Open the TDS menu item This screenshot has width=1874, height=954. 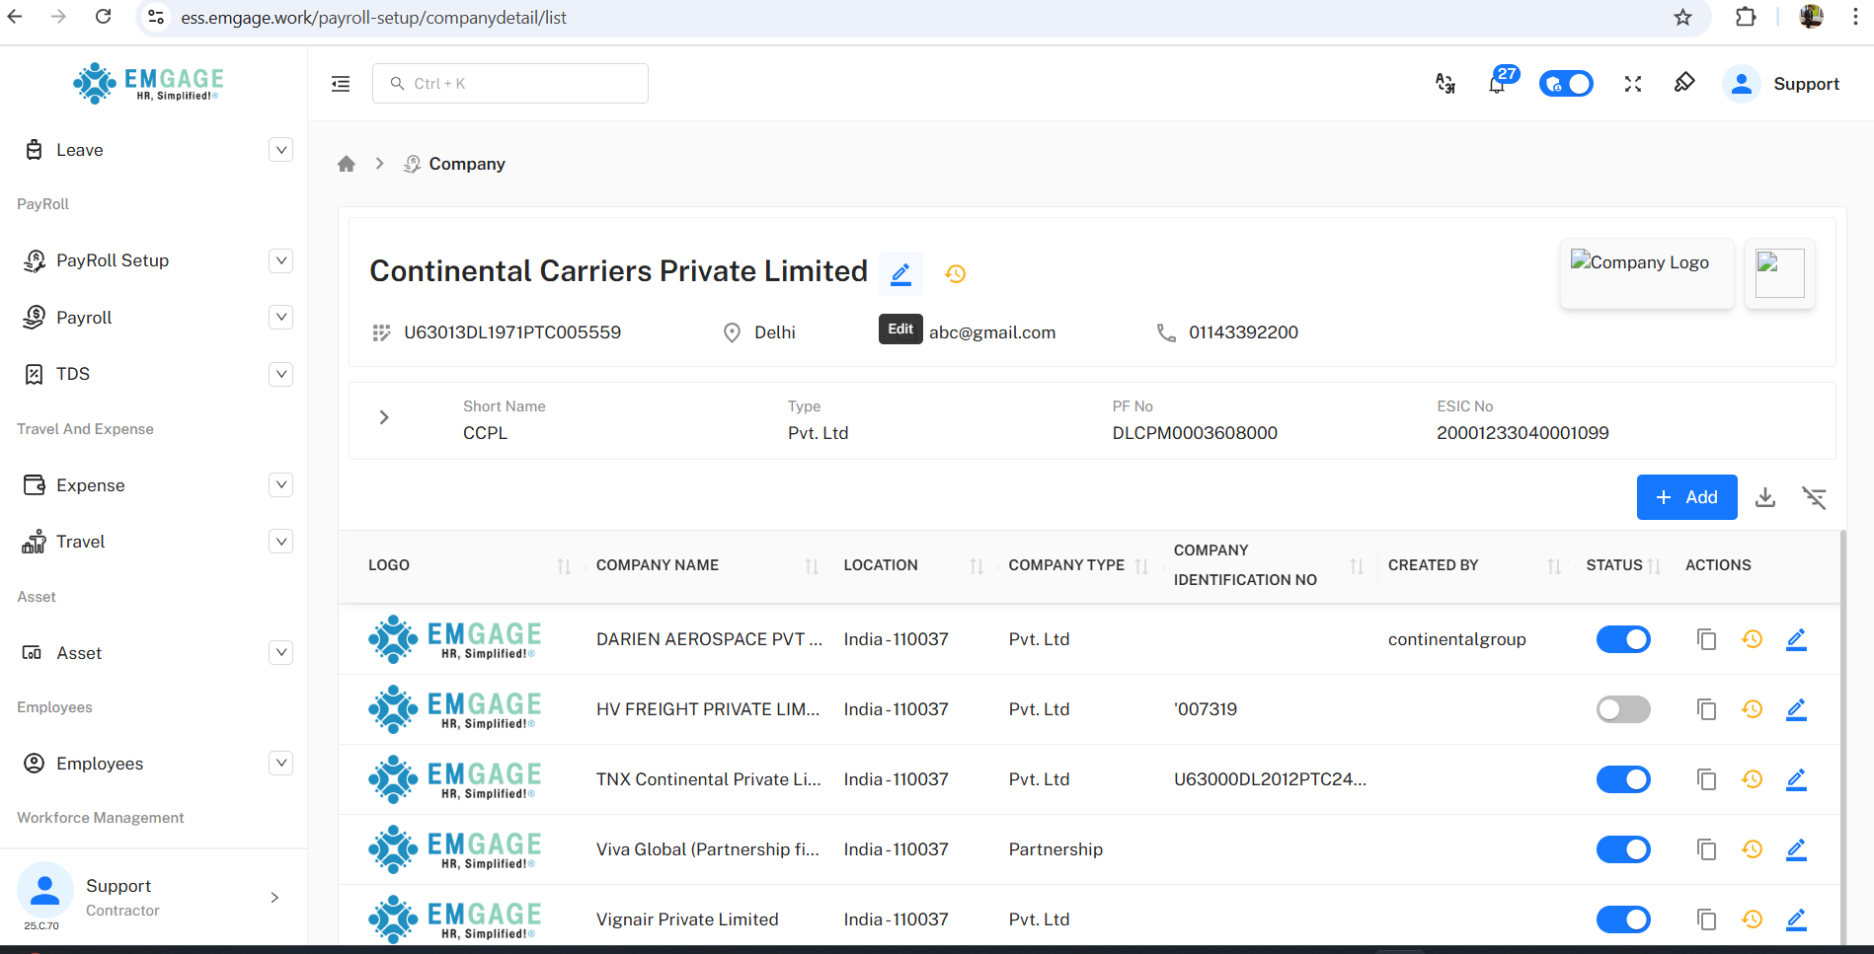73,374
